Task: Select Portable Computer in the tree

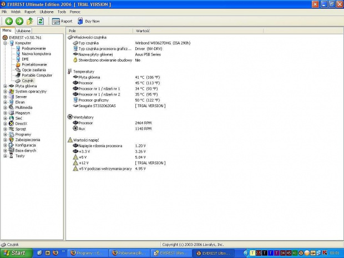Action: [x=37, y=75]
